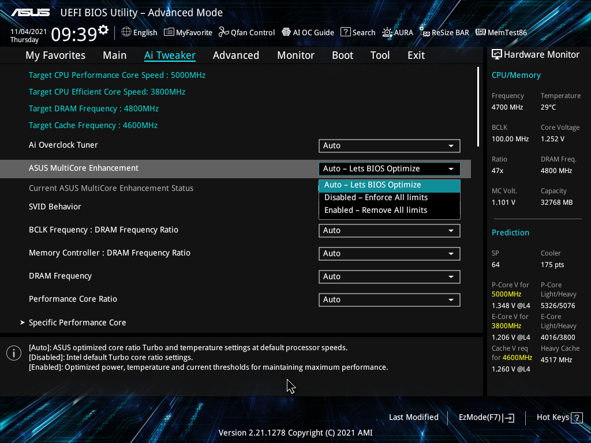The height and width of the screenshot is (443, 591).
Task: Click the Hot Keys question-mark icon
Action: tap(577, 418)
